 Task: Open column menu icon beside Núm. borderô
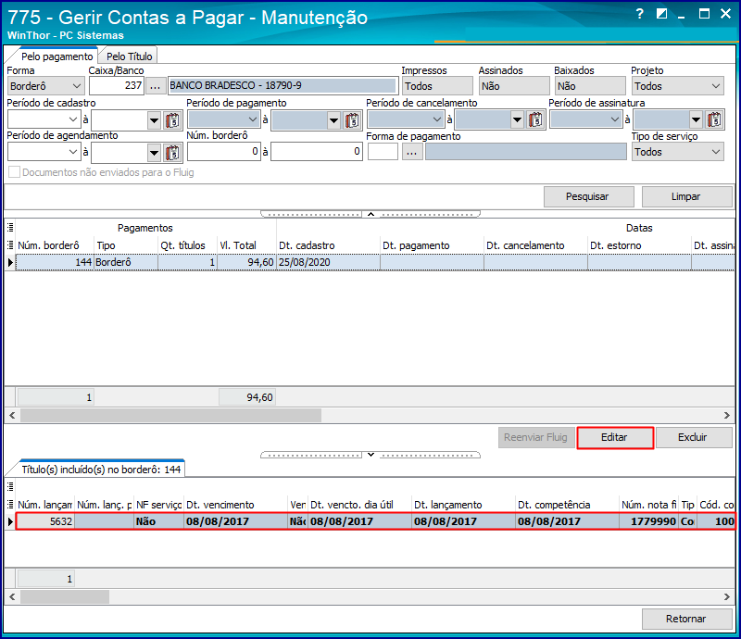coord(10,245)
